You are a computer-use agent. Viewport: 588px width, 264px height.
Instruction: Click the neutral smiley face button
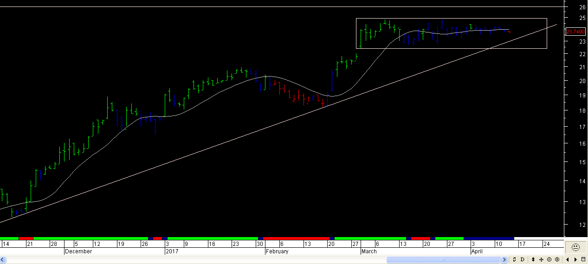coord(575,247)
